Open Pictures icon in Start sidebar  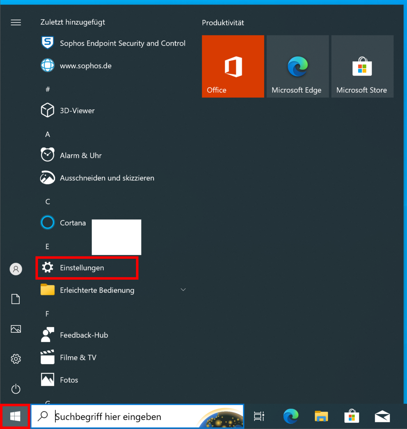(16, 329)
